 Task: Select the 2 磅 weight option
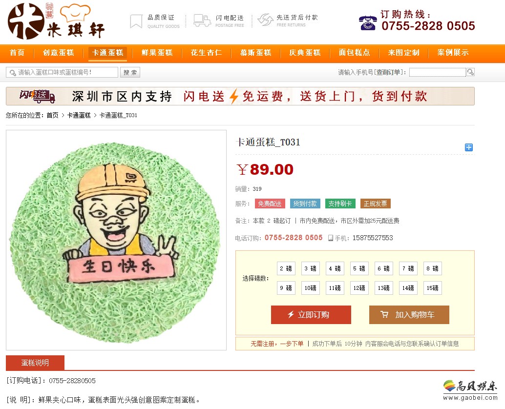coord(286,268)
